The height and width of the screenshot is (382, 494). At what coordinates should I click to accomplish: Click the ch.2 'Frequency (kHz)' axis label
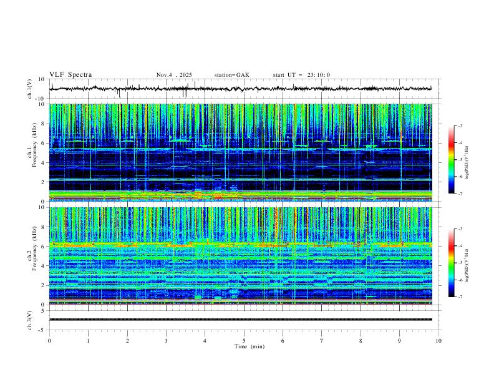(x=35, y=248)
